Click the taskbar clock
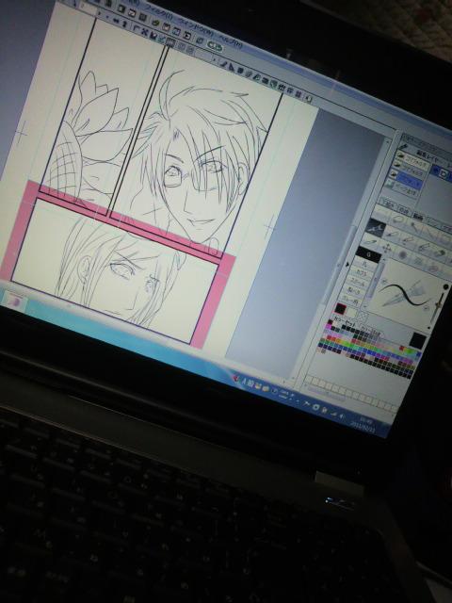The image size is (452, 603). [363, 422]
